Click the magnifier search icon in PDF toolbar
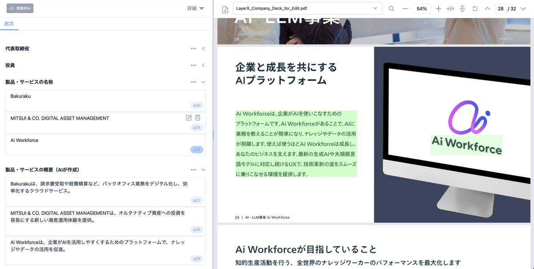534x269 pixels. tap(391, 8)
